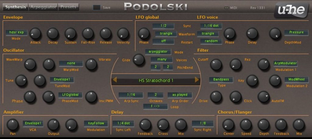Click the Attack knob
312x139 pixels.
pyautogui.click(x=35, y=33)
